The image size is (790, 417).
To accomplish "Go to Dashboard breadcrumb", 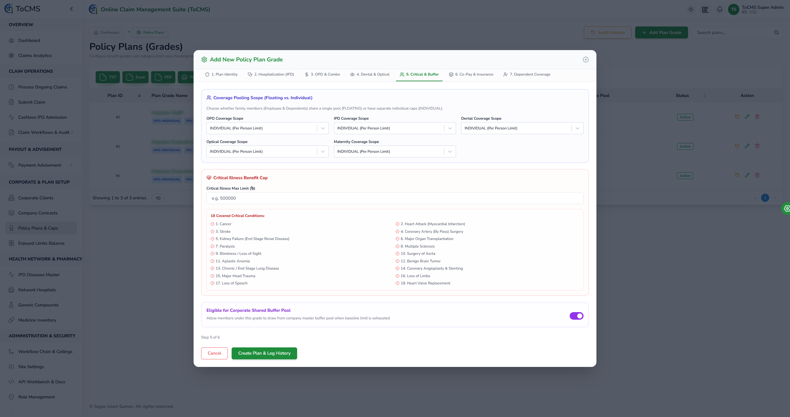I will tap(106, 32).
